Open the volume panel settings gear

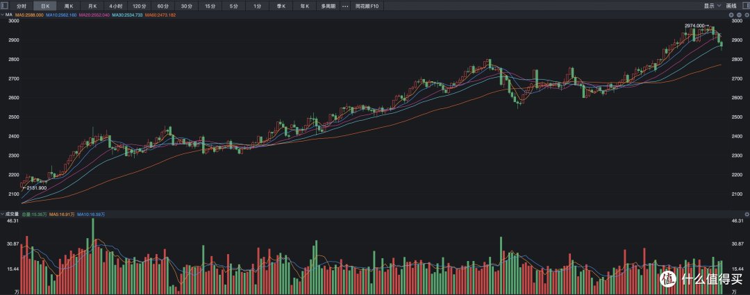coord(746,214)
